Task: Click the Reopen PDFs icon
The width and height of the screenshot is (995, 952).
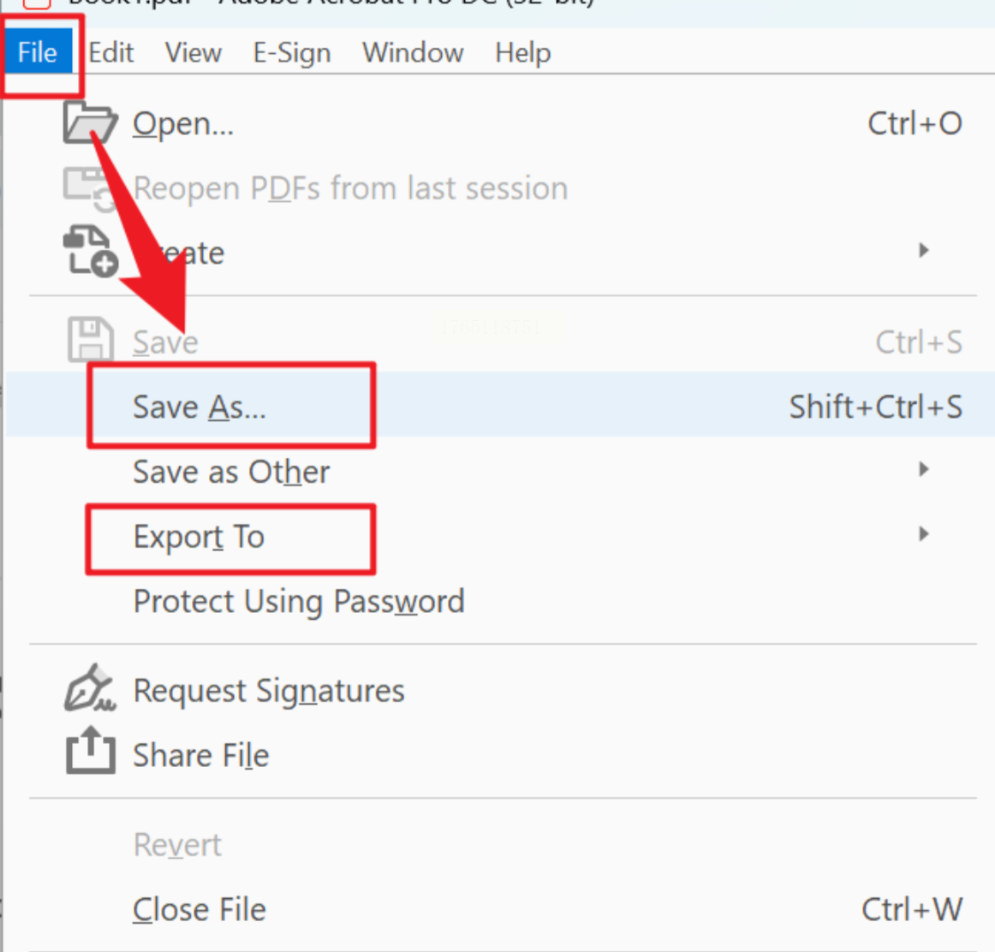Action: click(x=89, y=188)
